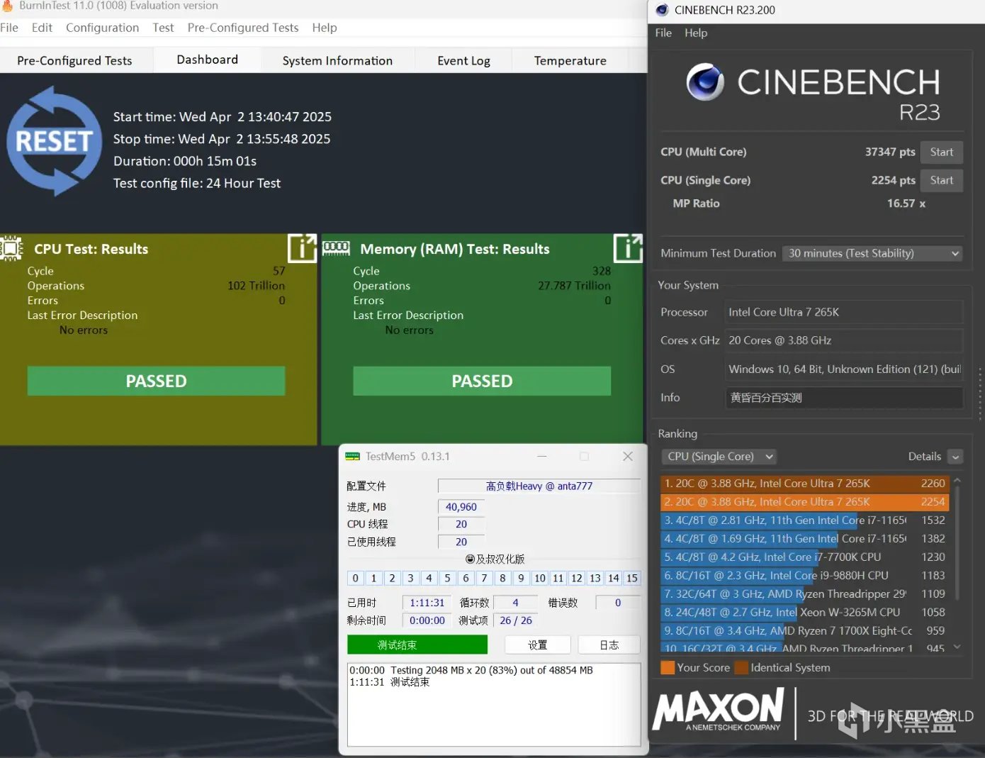Viewport: 985px width, 758px height.
Task: Click the Processor field Intel Core Ultra 7 265K
Action: click(x=845, y=312)
